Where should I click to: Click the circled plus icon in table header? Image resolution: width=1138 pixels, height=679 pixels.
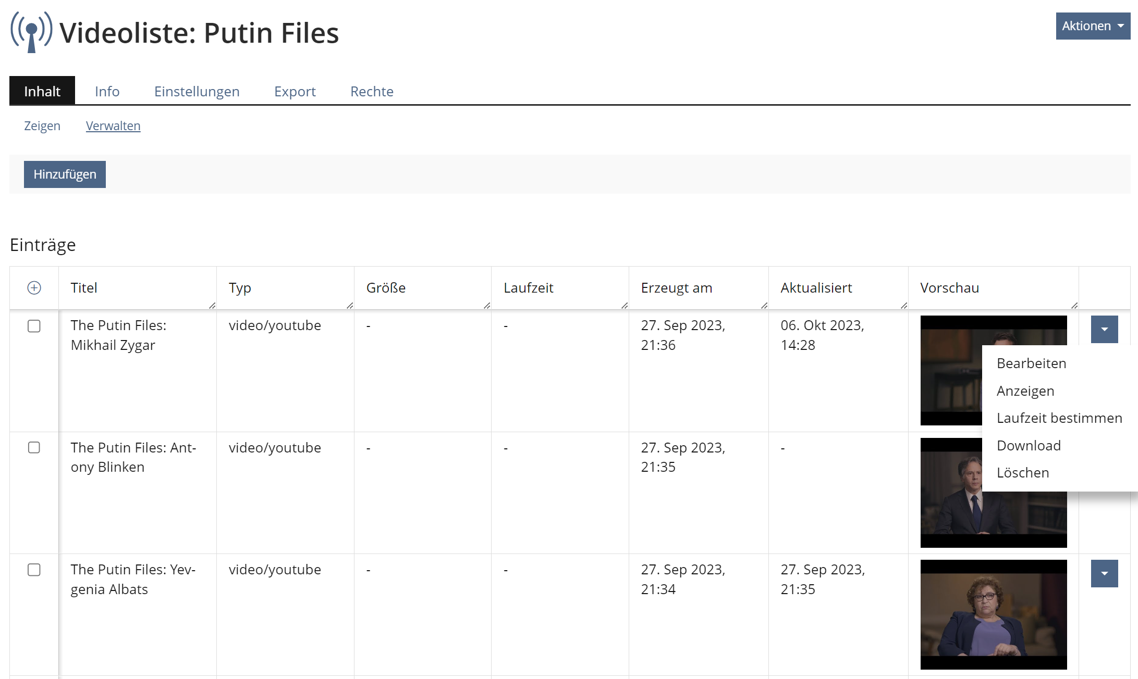[x=34, y=288]
